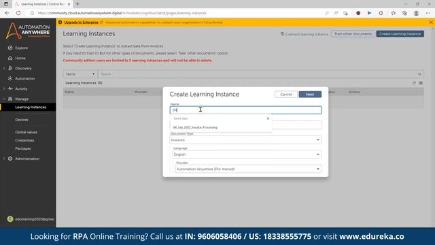Click Connect learning instance
This screenshot has height=245, width=435.
pyautogui.click(x=304, y=34)
